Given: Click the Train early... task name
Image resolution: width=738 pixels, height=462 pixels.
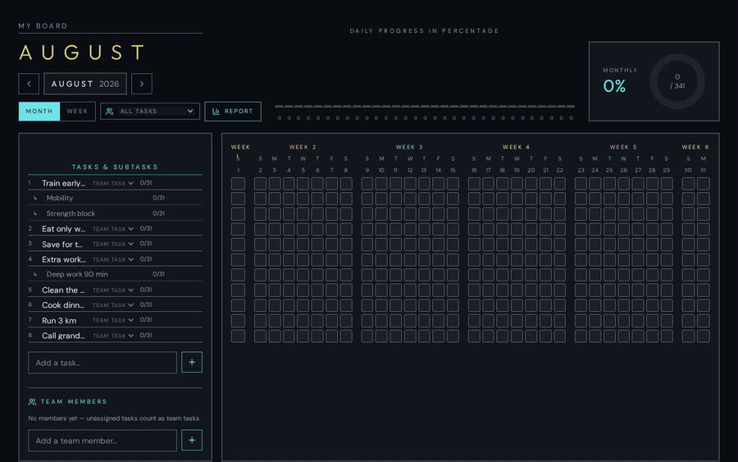Looking at the screenshot, I should pyautogui.click(x=63, y=183).
